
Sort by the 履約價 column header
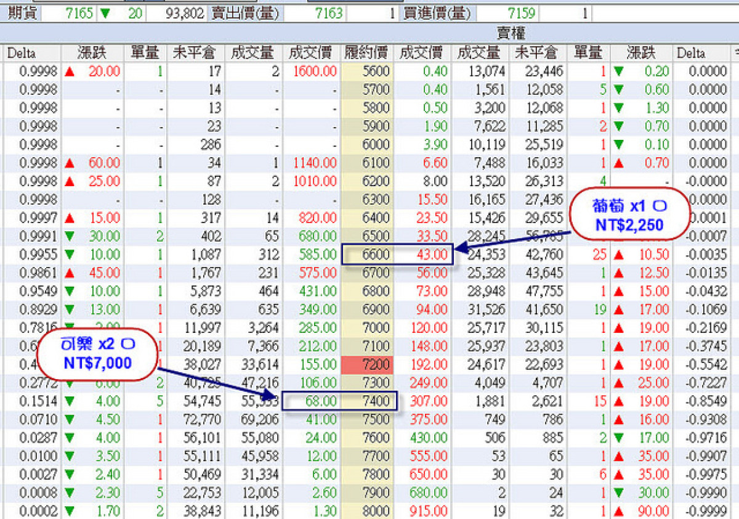pos(367,54)
